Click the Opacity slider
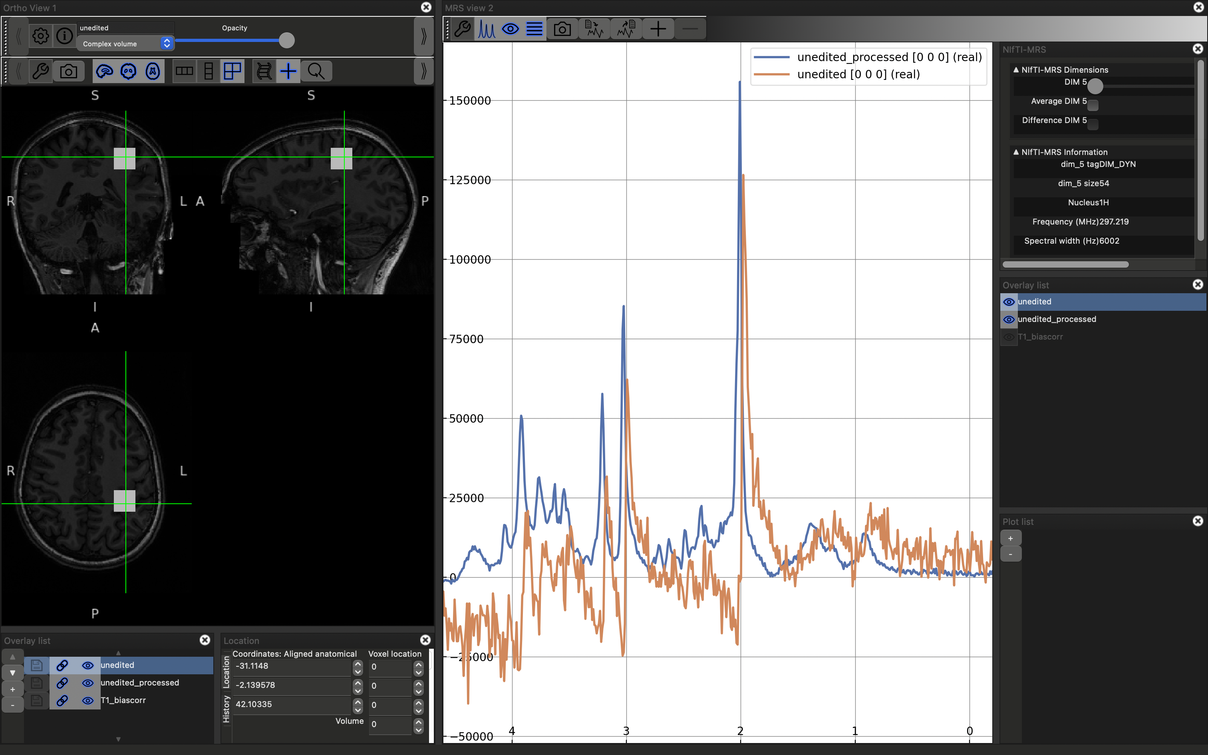Image resolution: width=1208 pixels, height=755 pixels. click(234, 40)
